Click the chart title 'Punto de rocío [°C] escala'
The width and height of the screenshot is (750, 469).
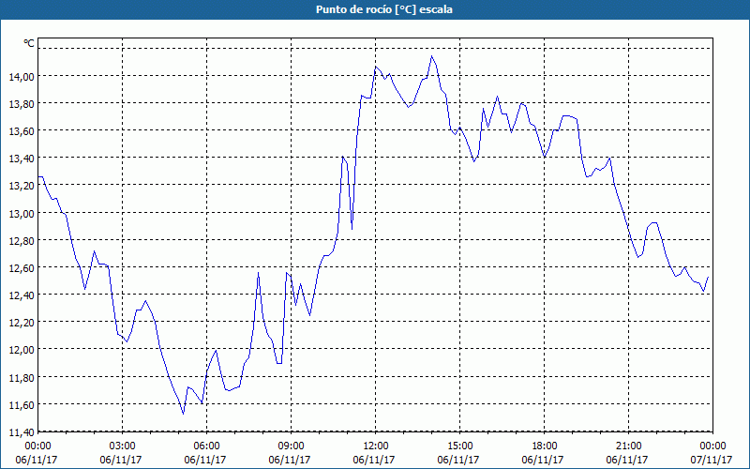(384, 9)
